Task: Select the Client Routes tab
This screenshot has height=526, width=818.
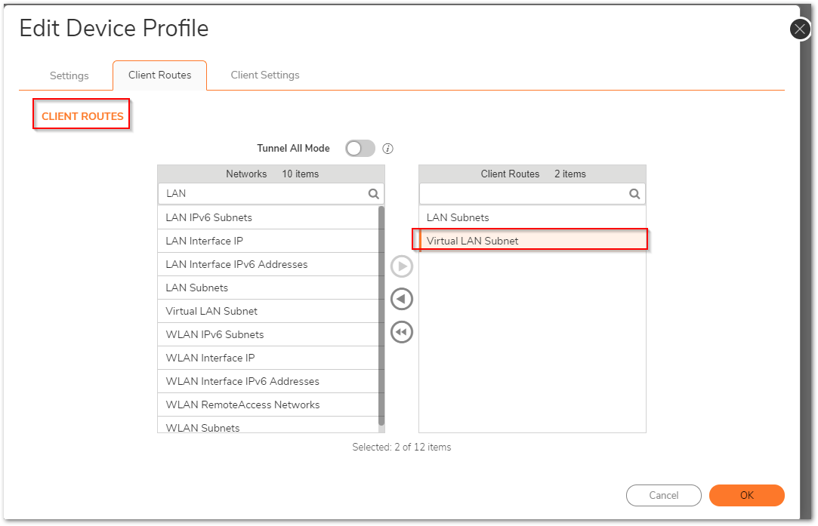Action: tap(159, 75)
